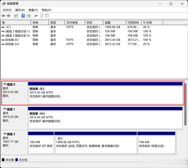188x168 pixels.
Task: Click the black 未分配 legend swatch
Action: click(3, 160)
